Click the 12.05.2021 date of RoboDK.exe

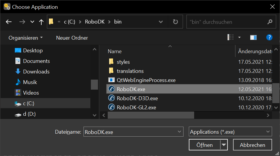pos(255,89)
